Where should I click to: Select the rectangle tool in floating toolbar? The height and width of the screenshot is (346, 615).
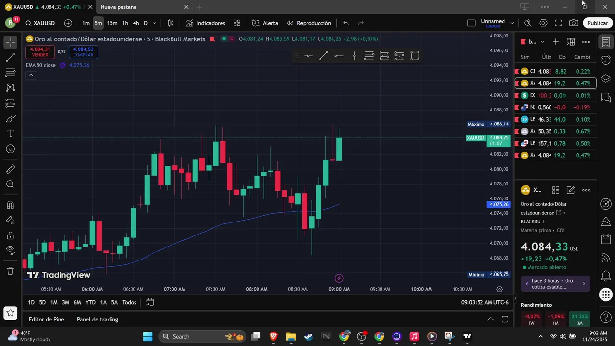pyautogui.click(x=415, y=56)
